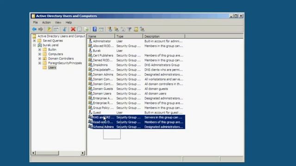Expand the Domain Controllers node
Screen dimensions: 296x166
click(40, 59)
